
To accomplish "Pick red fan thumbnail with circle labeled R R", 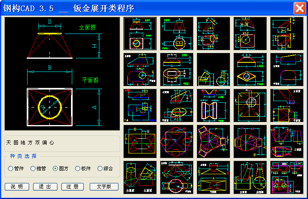I will pos(177,177).
